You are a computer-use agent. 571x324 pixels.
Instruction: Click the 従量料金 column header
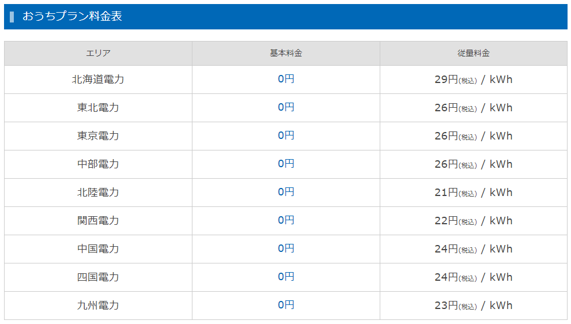[473, 53]
